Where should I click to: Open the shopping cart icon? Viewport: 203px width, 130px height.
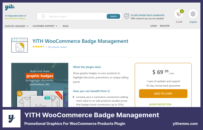point(179,14)
